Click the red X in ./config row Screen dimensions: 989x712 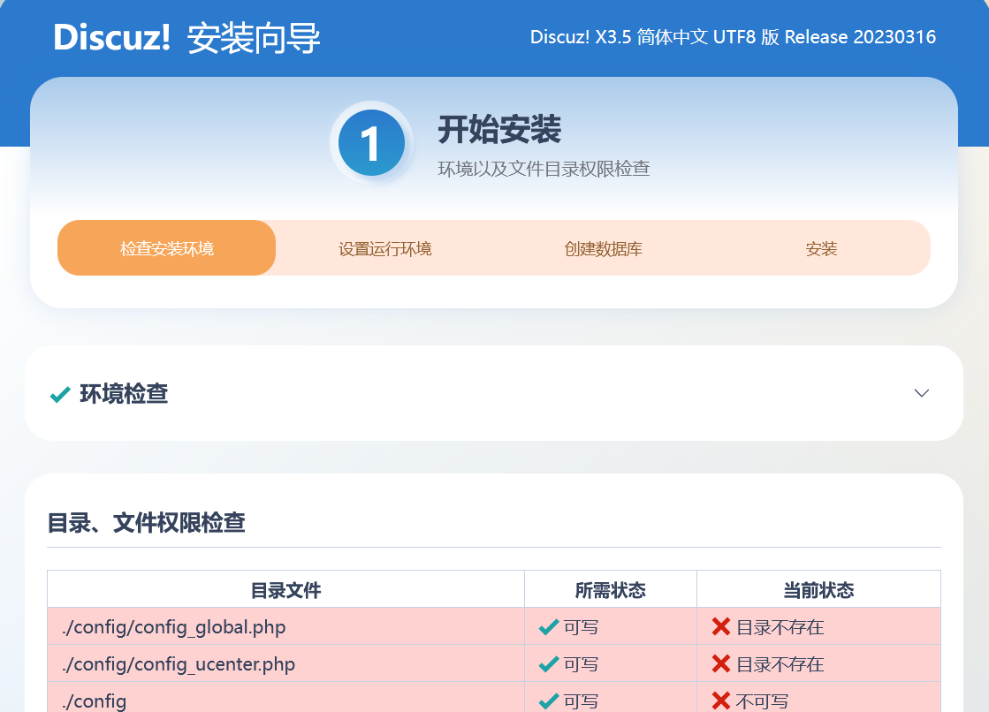[x=721, y=700]
